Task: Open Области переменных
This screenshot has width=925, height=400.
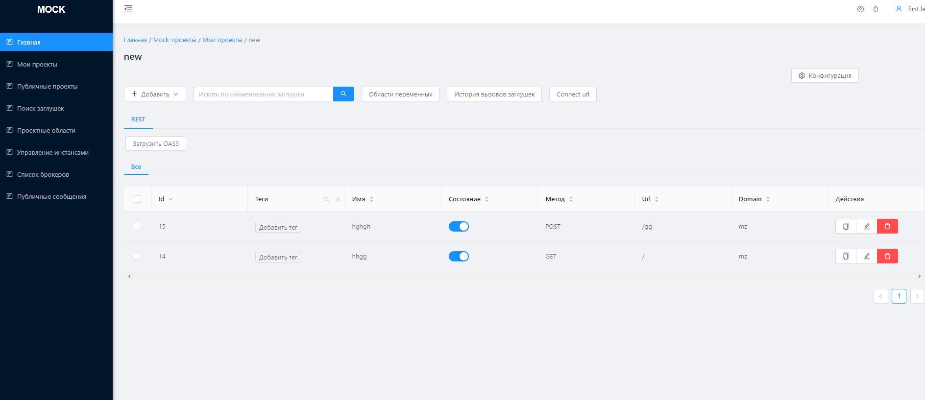Action: tap(400, 94)
